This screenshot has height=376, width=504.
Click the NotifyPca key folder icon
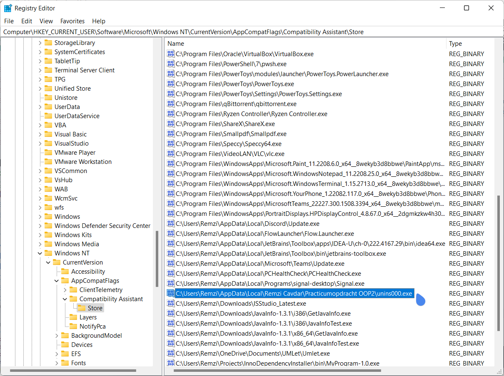(x=73, y=327)
